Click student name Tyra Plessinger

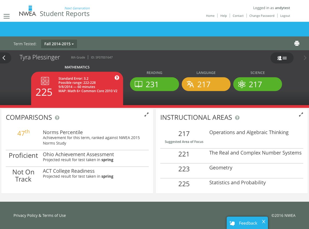click(x=40, y=57)
